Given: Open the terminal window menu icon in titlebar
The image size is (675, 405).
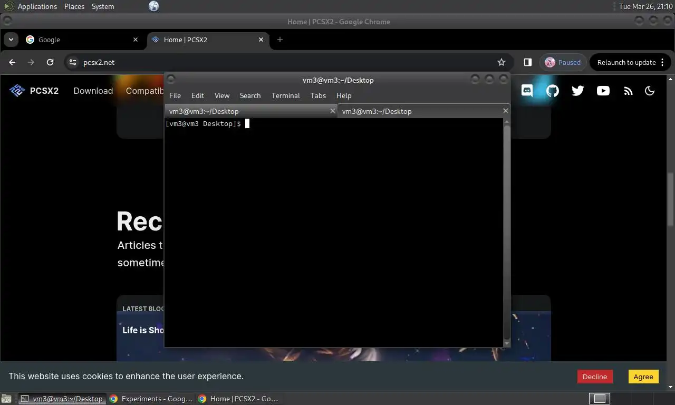Looking at the screenshot, I should pos(171,79).
